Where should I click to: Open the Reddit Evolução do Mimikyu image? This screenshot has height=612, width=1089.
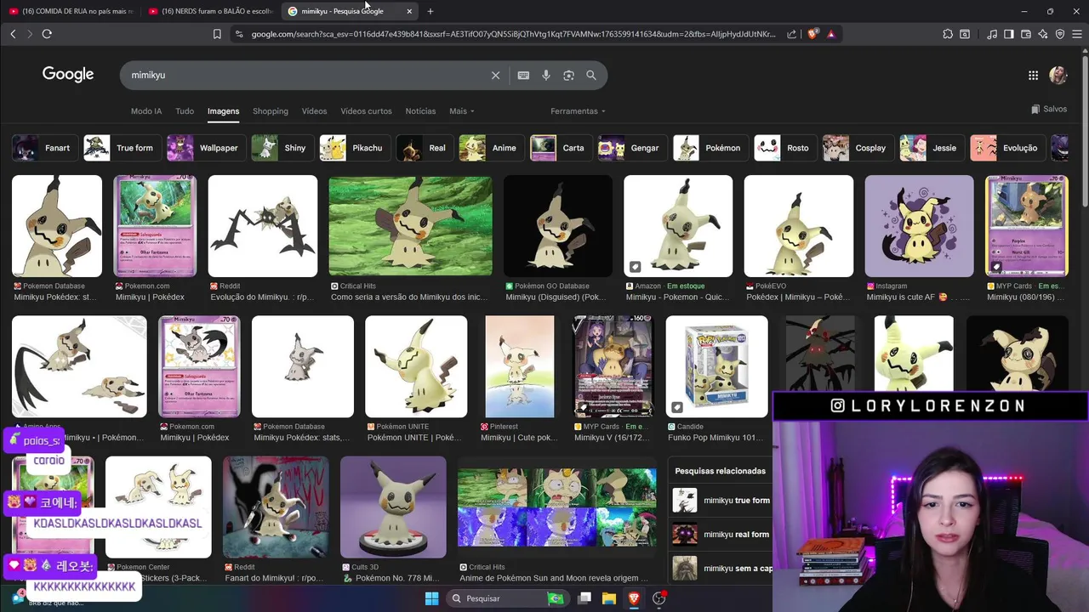[263, 226]
